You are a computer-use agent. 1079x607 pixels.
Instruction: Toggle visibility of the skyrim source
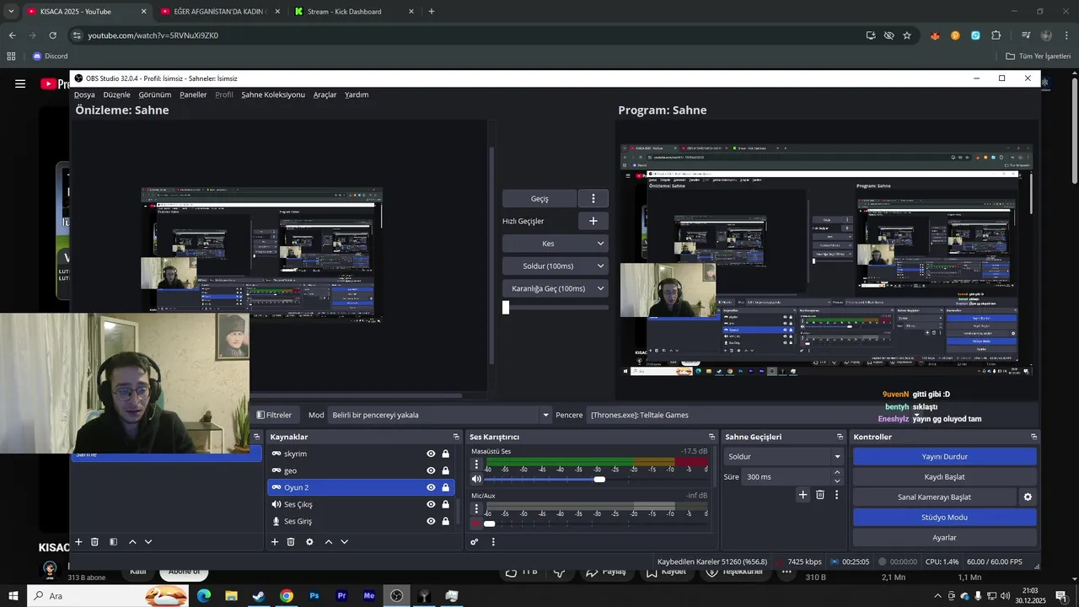(x=431, y=454)
